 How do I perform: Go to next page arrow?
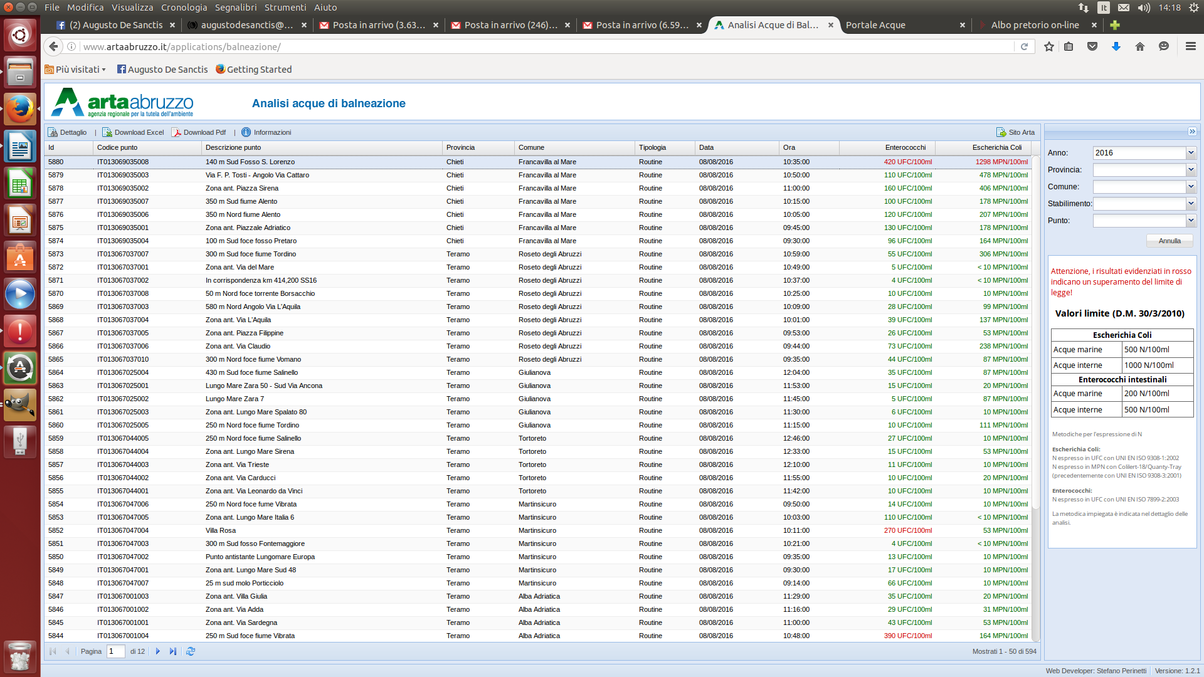pyautogui.click(x=158, y=651)
